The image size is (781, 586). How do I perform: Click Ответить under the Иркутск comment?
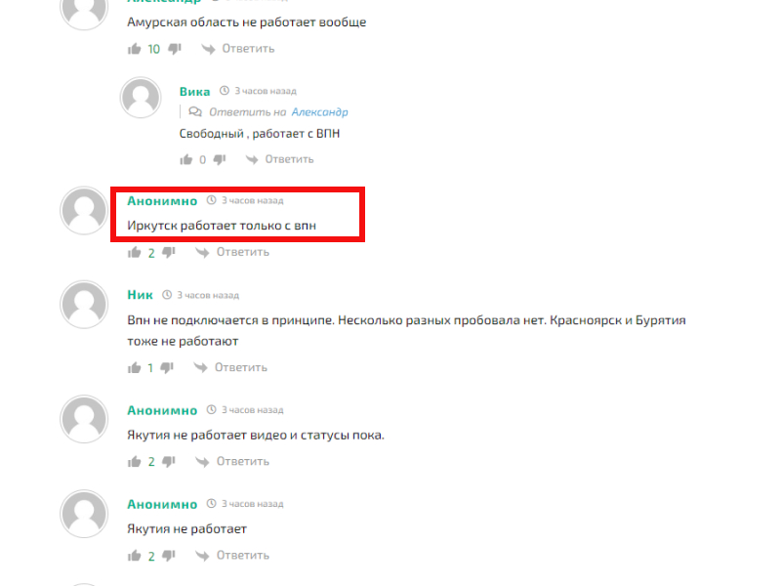point(232,252)
